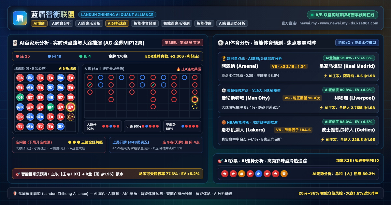The width and height of the screenshot is (391, 205).
Task: Click AI走势分析: 总和【大】热态 89.2% text
Action: [344, 174]
